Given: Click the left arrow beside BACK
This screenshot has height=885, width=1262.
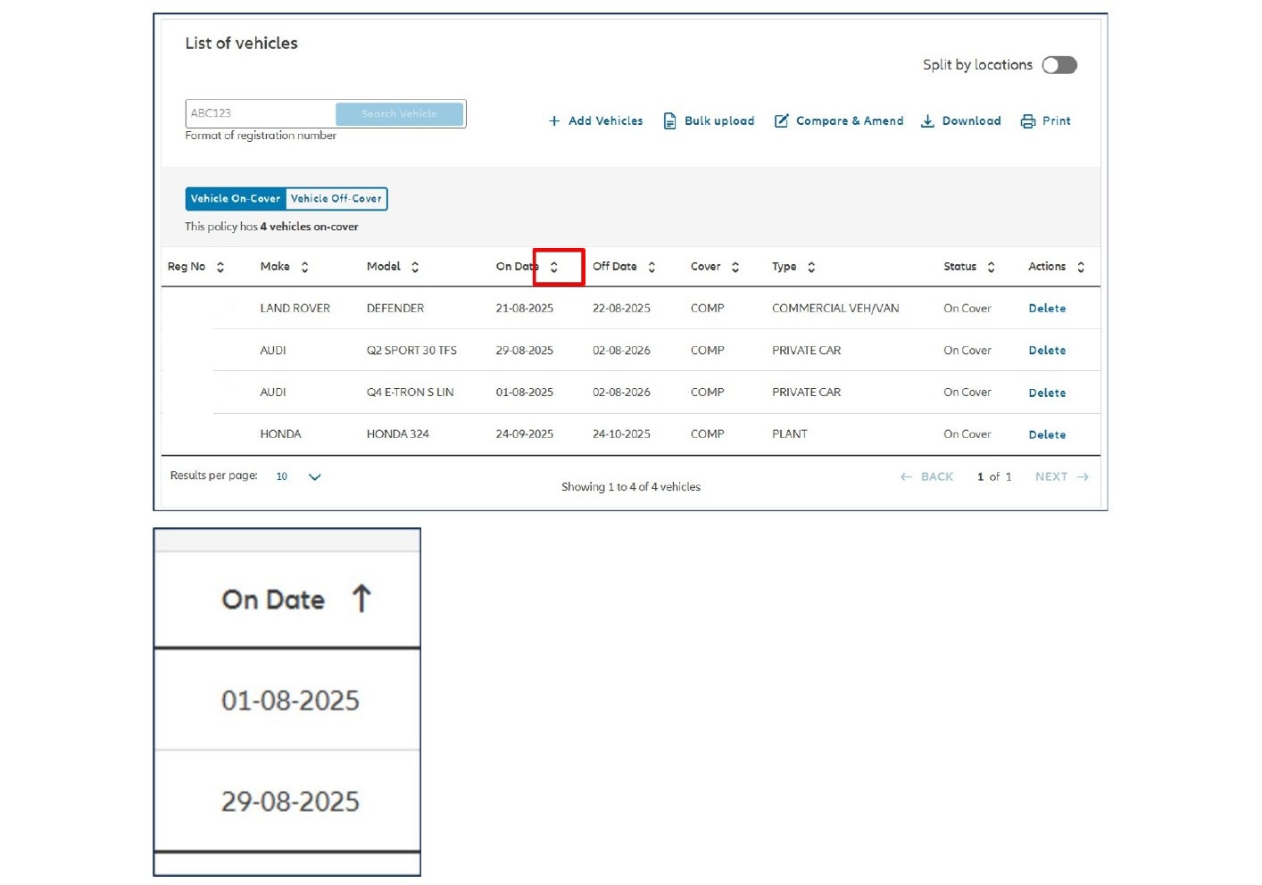Looking at the screenshot, I should 907,477.
